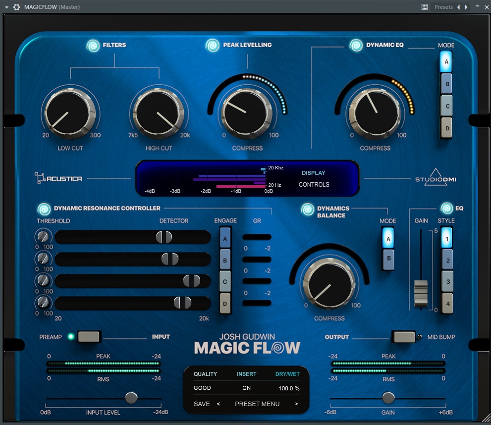Engage resonance band A button
Image resolution: width=491 pixels, height=425 pixels.
tap(225, 238)
